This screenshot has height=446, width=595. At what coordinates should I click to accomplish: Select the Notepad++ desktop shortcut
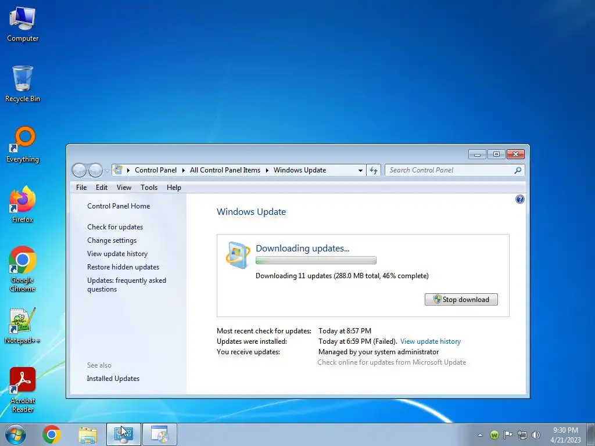23,326
